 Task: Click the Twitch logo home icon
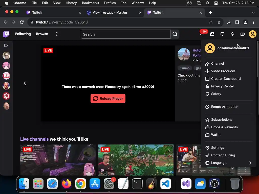point(6,34)
